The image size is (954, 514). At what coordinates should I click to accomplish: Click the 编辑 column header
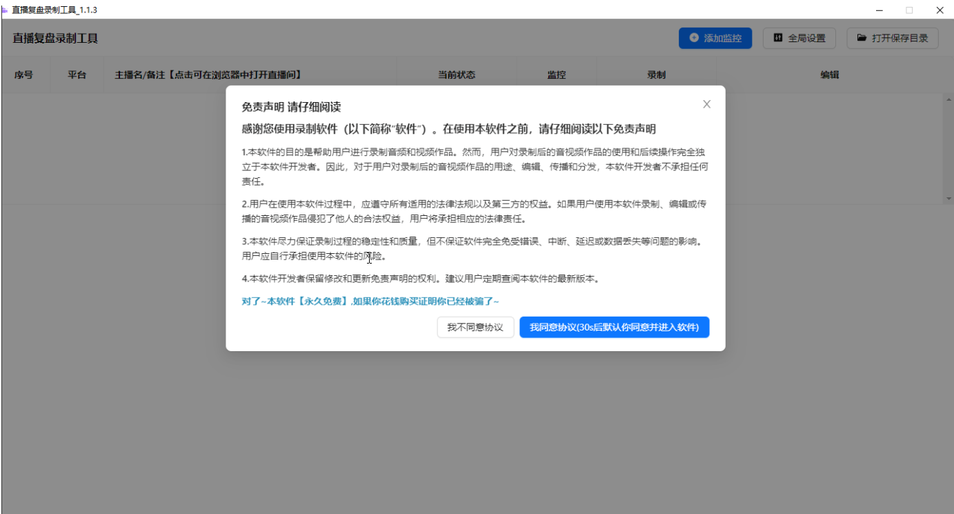[830, 75]
